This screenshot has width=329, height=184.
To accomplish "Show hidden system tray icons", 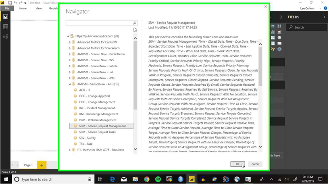I will click(271, 179).
